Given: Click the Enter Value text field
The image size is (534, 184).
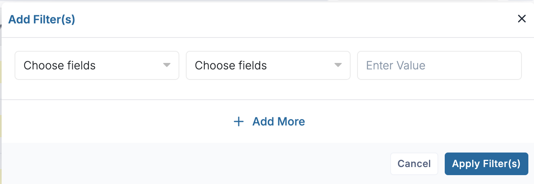Looking at the screenshot, I should click(x=439, y=65).
